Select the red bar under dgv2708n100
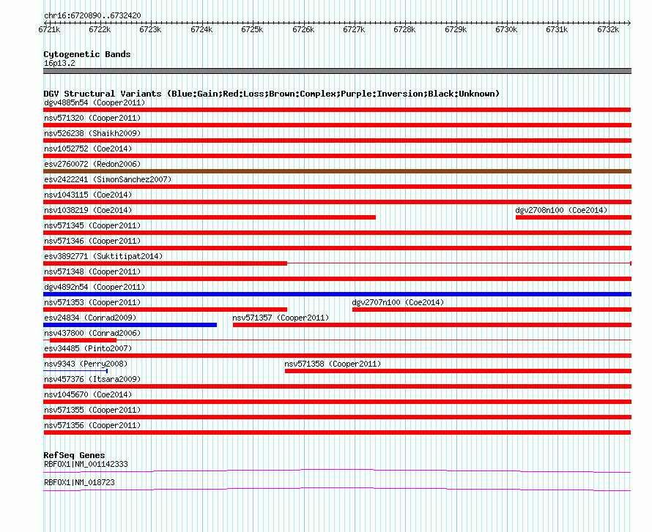 tap(574, 217)
